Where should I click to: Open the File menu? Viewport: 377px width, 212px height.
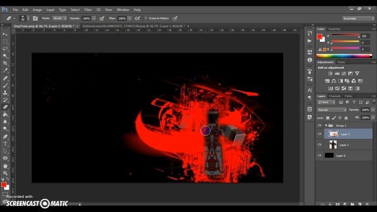click(x=15, y=10)
